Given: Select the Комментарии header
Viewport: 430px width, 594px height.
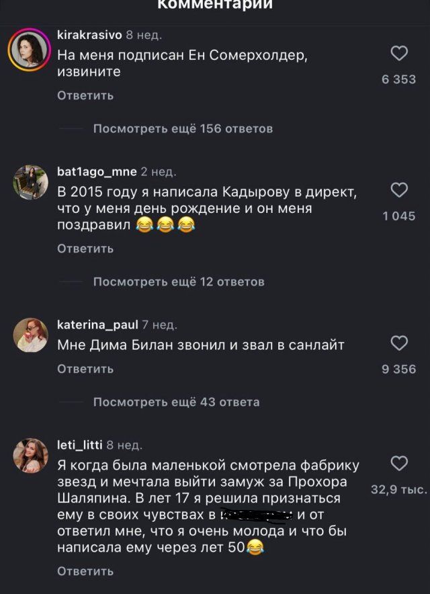Looking at the screenshot, I should (214, 5).
